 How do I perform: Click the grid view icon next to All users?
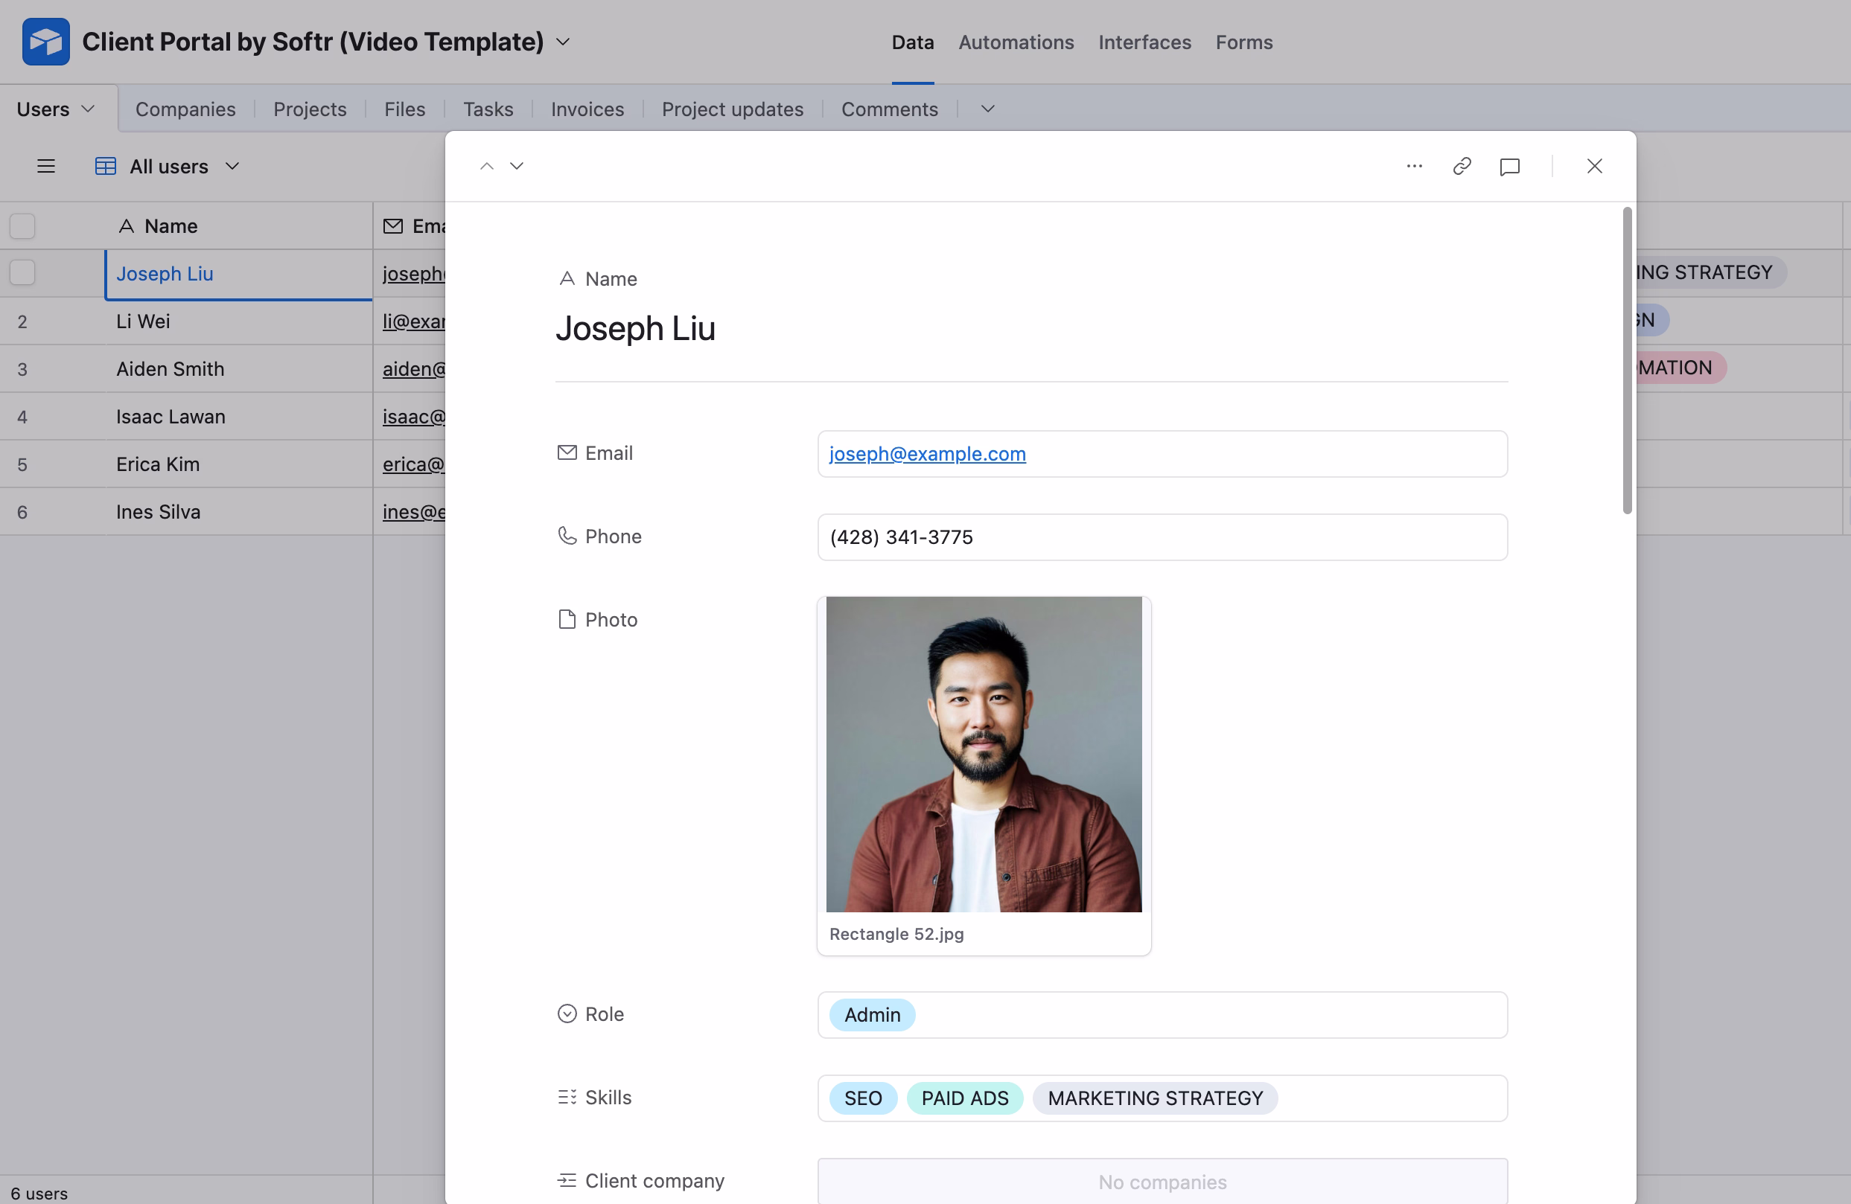(105, 165)
